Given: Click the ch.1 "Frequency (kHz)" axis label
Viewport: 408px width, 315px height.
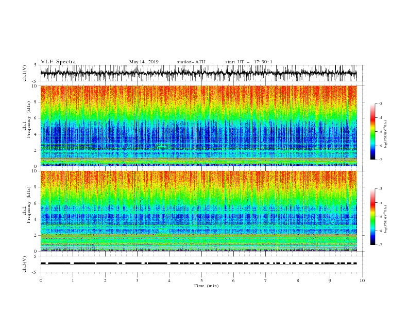Looking at the screenshot, I should [x=28, y=119].
